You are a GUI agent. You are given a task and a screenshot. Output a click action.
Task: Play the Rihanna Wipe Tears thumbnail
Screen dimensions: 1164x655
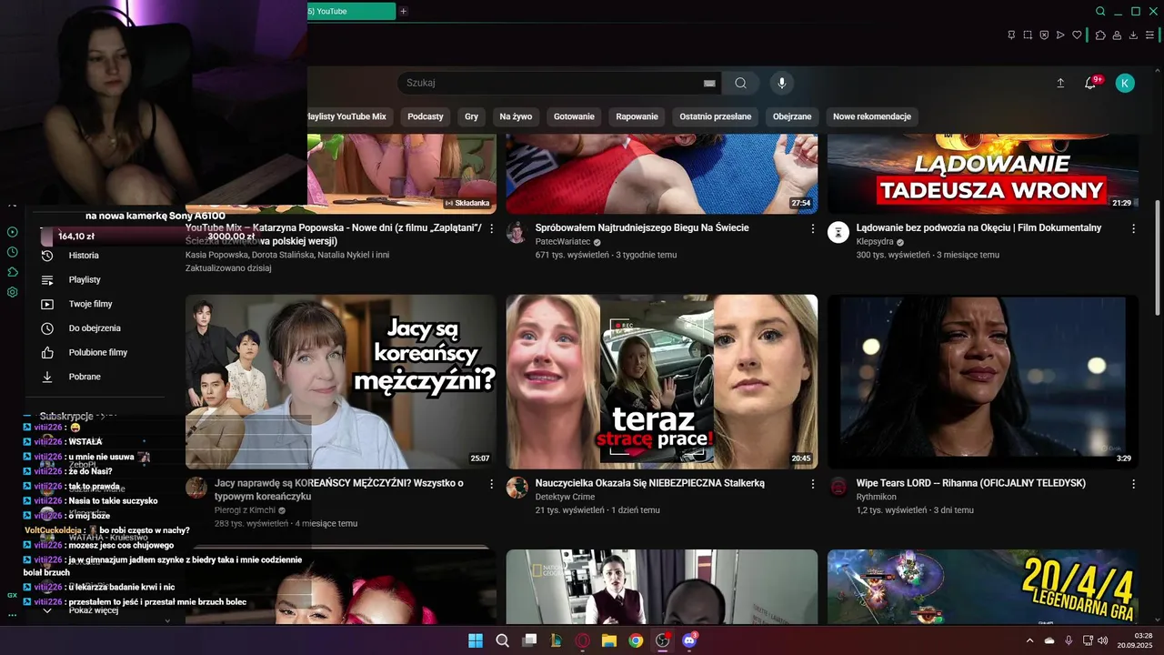click(983, 382)
